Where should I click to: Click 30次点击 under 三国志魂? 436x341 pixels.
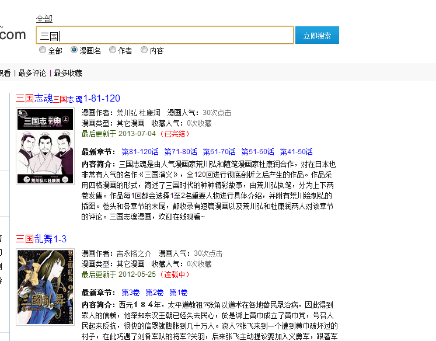pyautogui.click(x=217, y=113)
